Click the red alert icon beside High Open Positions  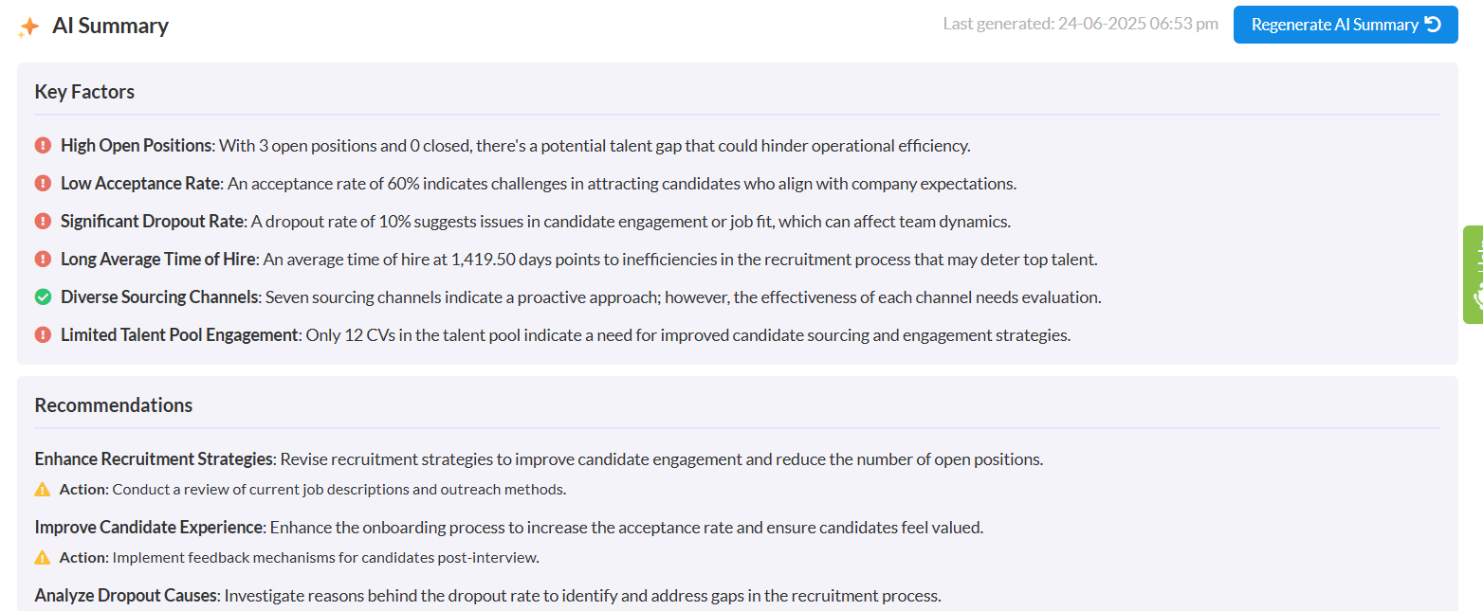click(x=43, y=145)
